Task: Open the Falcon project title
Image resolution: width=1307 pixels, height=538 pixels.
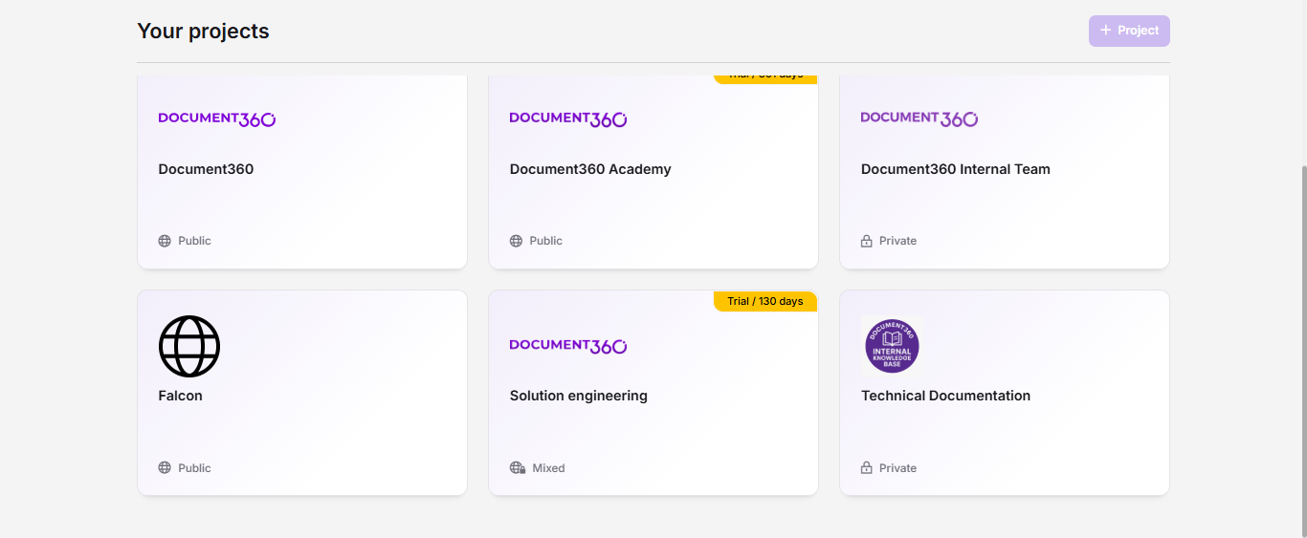Action: (180, 396)
